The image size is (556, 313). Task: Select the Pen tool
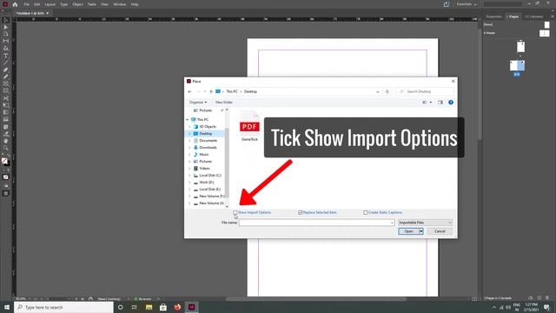[x=6, y=70]
